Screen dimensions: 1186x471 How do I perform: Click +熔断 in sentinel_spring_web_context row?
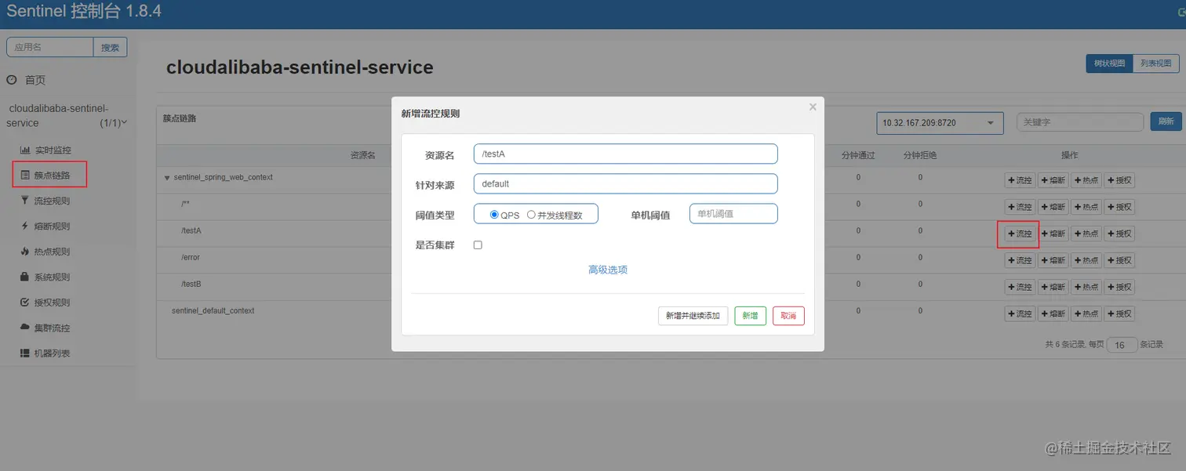1053,181
